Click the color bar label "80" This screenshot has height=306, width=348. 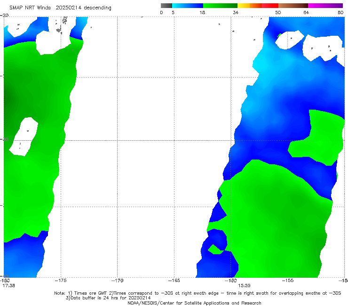(340, 12)
